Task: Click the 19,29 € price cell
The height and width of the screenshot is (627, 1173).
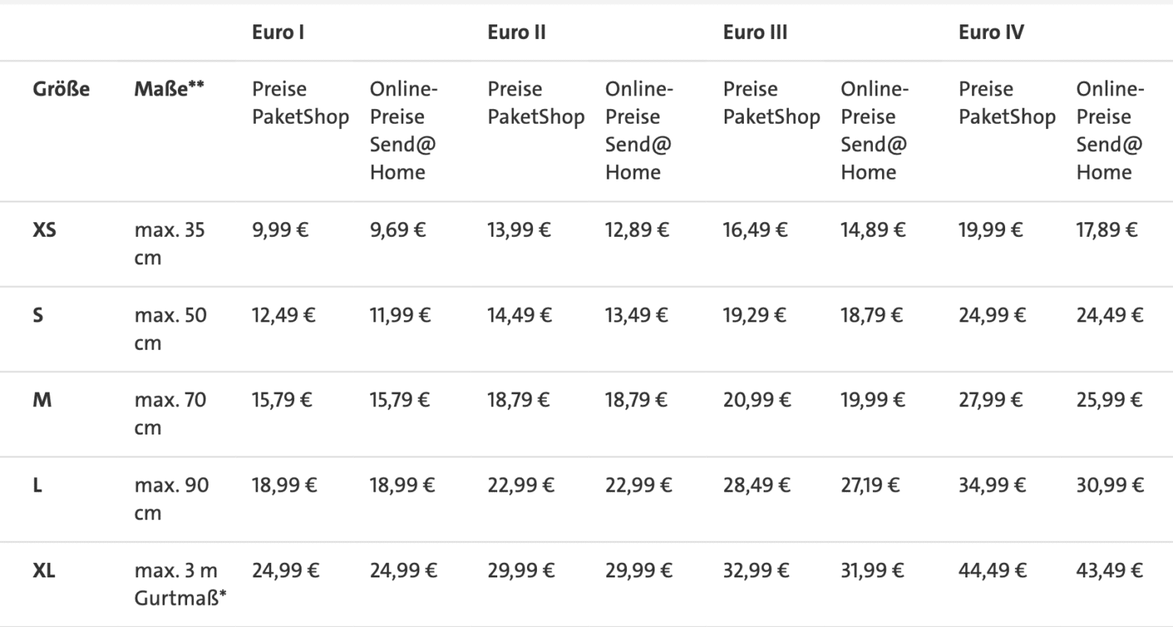Action: click(754, 315)
